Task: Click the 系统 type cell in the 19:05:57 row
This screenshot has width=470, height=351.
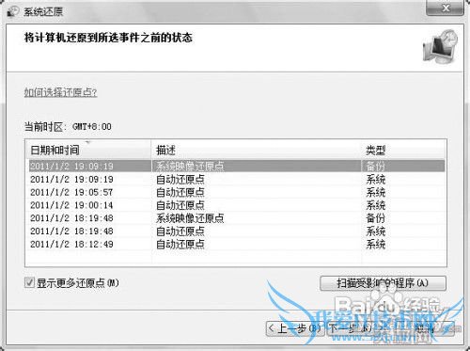Action: pos(376,192)
